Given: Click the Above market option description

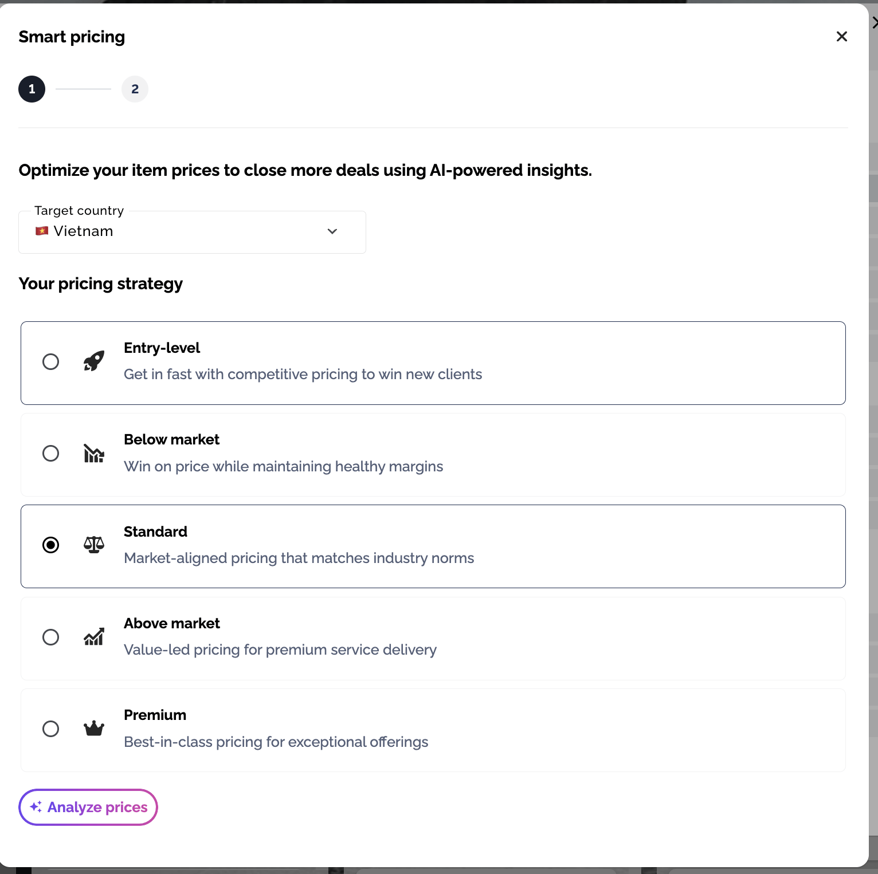Looking at the screenshot, I should click(280, 650).
